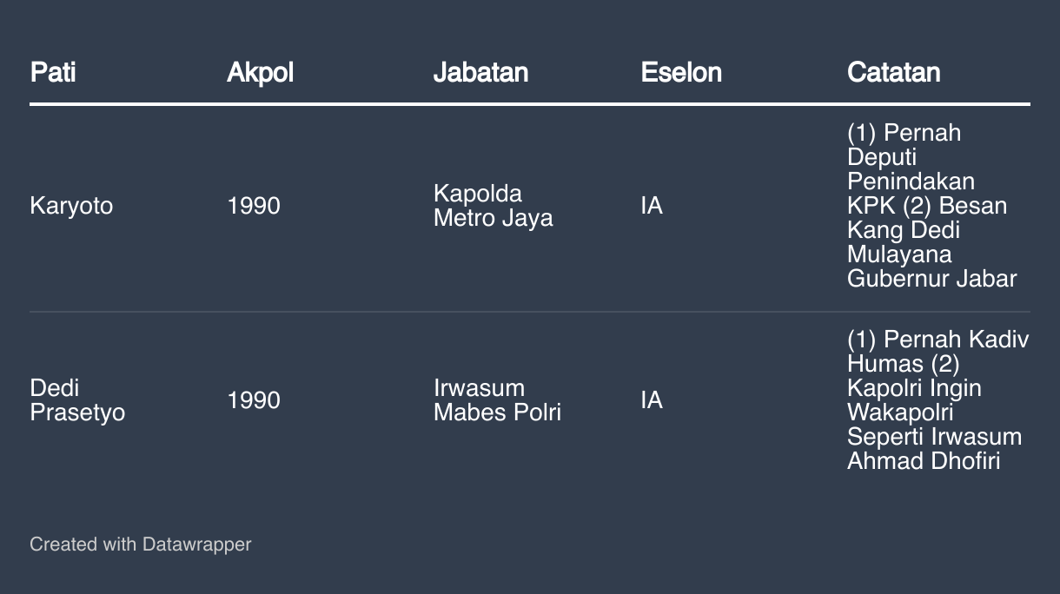Click the Gubernur Jabar text line
Viewport: 1060px width, 594px height.
[x=931, y=279]
